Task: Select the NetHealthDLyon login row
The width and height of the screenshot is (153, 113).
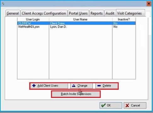Action: 76,27
